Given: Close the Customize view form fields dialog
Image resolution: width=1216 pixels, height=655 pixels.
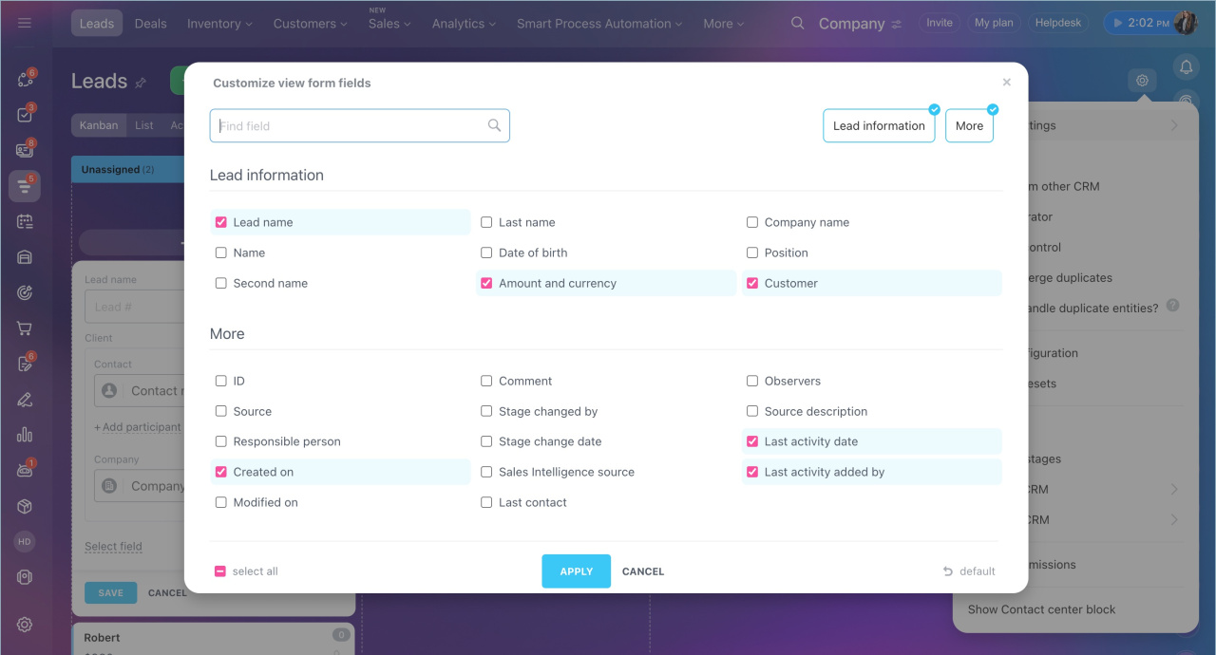Looking at the screenshot, I should (1007, 83).
